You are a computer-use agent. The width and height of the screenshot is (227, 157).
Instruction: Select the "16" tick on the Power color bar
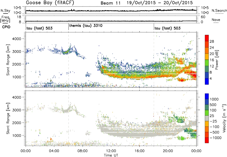coord(212,60)
